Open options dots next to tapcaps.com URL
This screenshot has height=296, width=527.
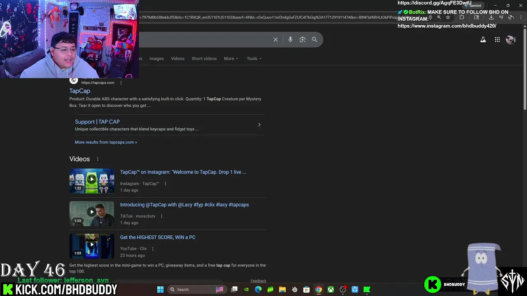tap(121, 83)
